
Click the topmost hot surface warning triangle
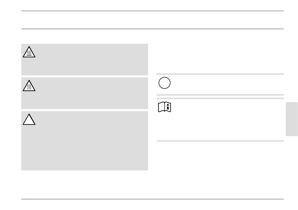(x=29, y=52)
